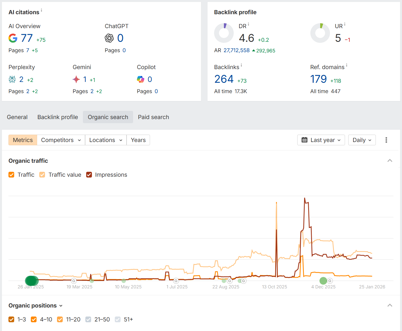Open the 179 referring domains link

(318, 79)
